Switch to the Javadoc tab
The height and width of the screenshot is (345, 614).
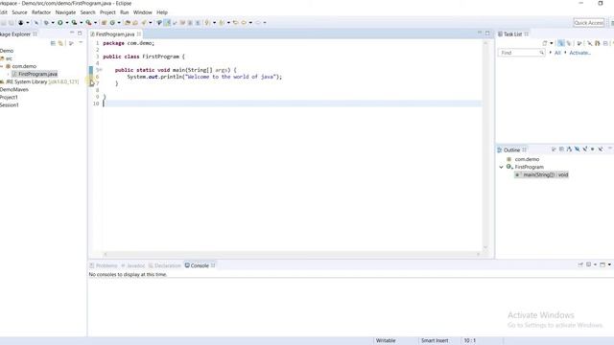pos(132,265)
